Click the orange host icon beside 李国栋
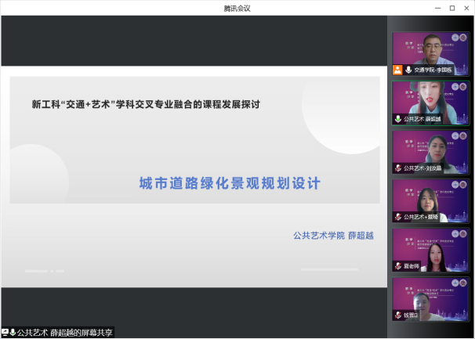Viewport: 475px width, 339px height. pyautogui.click(x=398, y=70)
